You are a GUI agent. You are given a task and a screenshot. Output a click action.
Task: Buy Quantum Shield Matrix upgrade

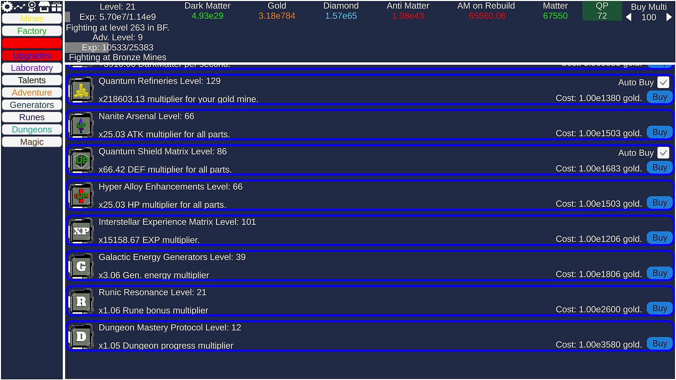[x=659, y=168]
